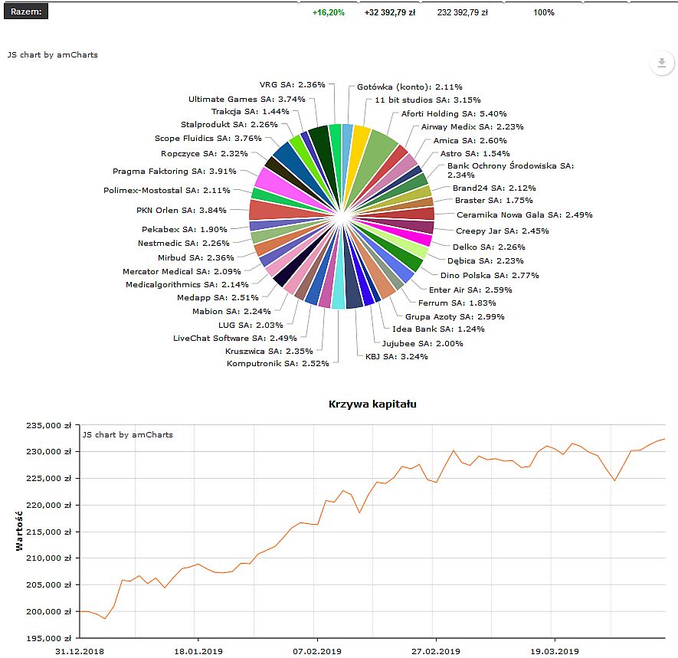Viewport: 678px width, 658px height.
Task: Click the chart export download icon
Action: click(662, 63)
